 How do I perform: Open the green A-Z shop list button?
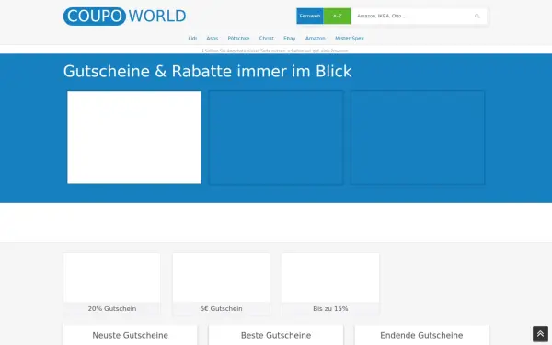337,17
